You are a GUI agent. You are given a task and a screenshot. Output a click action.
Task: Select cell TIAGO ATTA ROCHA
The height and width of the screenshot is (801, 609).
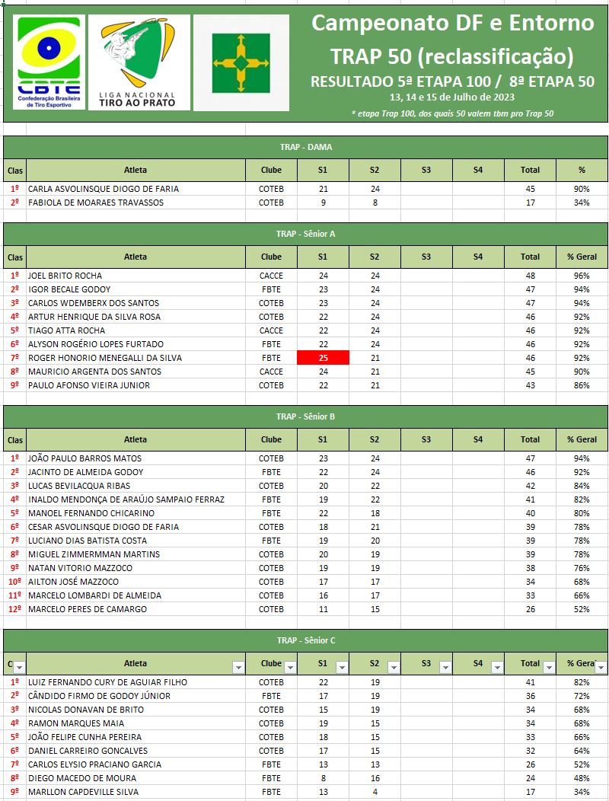[136, 330]
